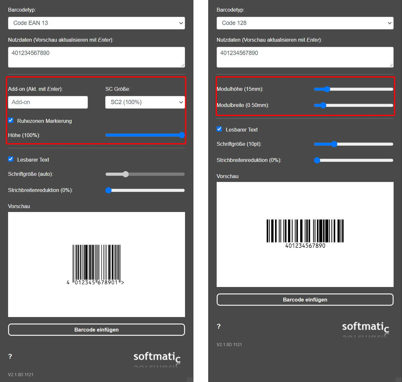Uncheck Lesbarer Text in Code 128 panel
Viewport: 402px width, 382px height.
pos(220,129)
